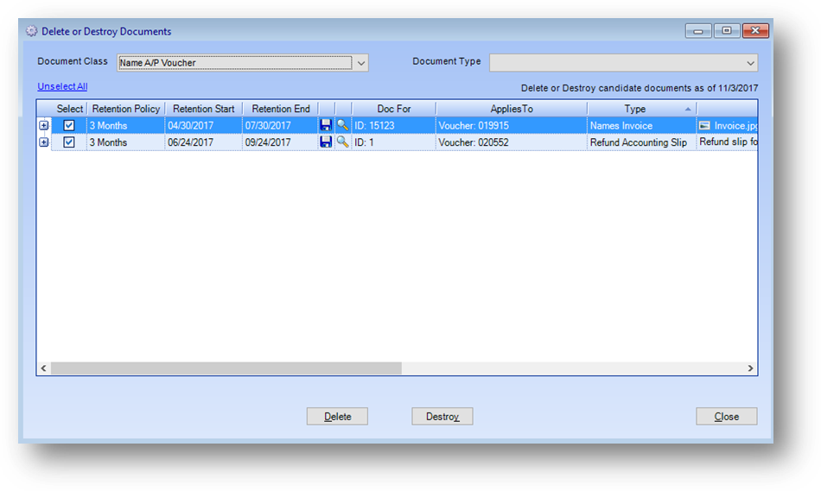Screen dimensions: 821x491
Task: Sort by Retention End column header
Action: click(280, 109)
